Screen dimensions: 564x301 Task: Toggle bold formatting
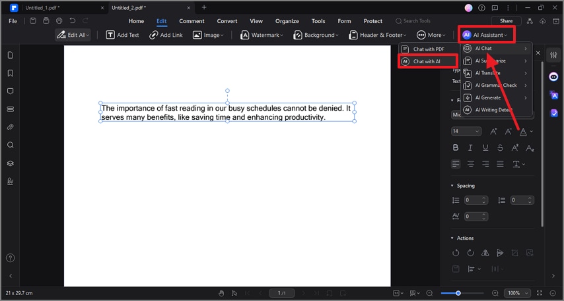(456, 148)
